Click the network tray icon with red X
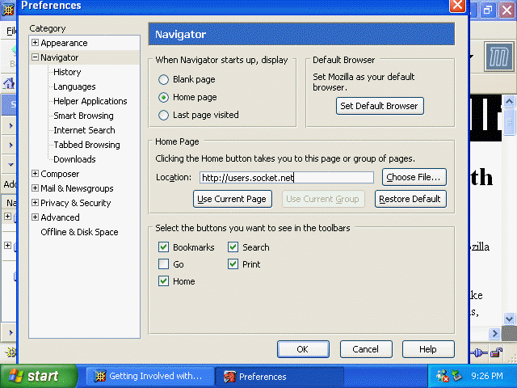 (x=442, y=376)
